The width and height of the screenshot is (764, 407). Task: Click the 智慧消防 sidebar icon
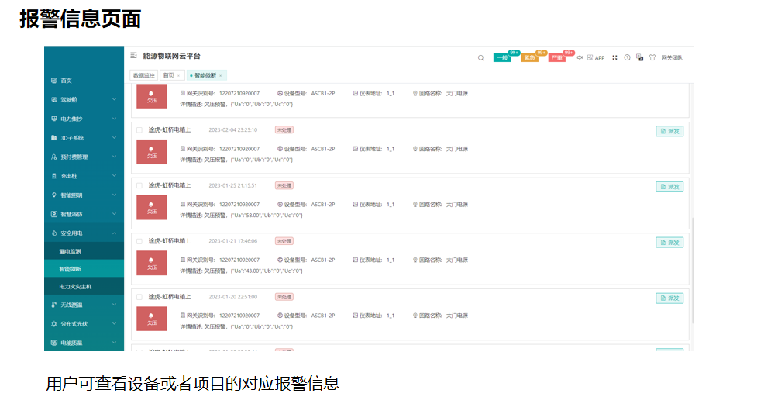(54, 214)
